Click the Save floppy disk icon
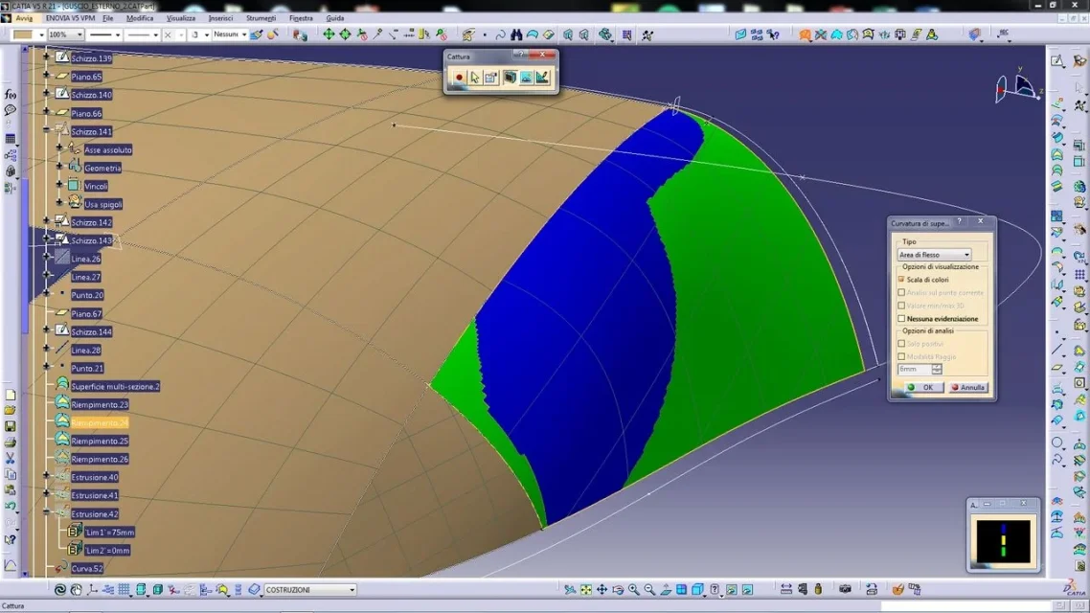 (11, 426)
